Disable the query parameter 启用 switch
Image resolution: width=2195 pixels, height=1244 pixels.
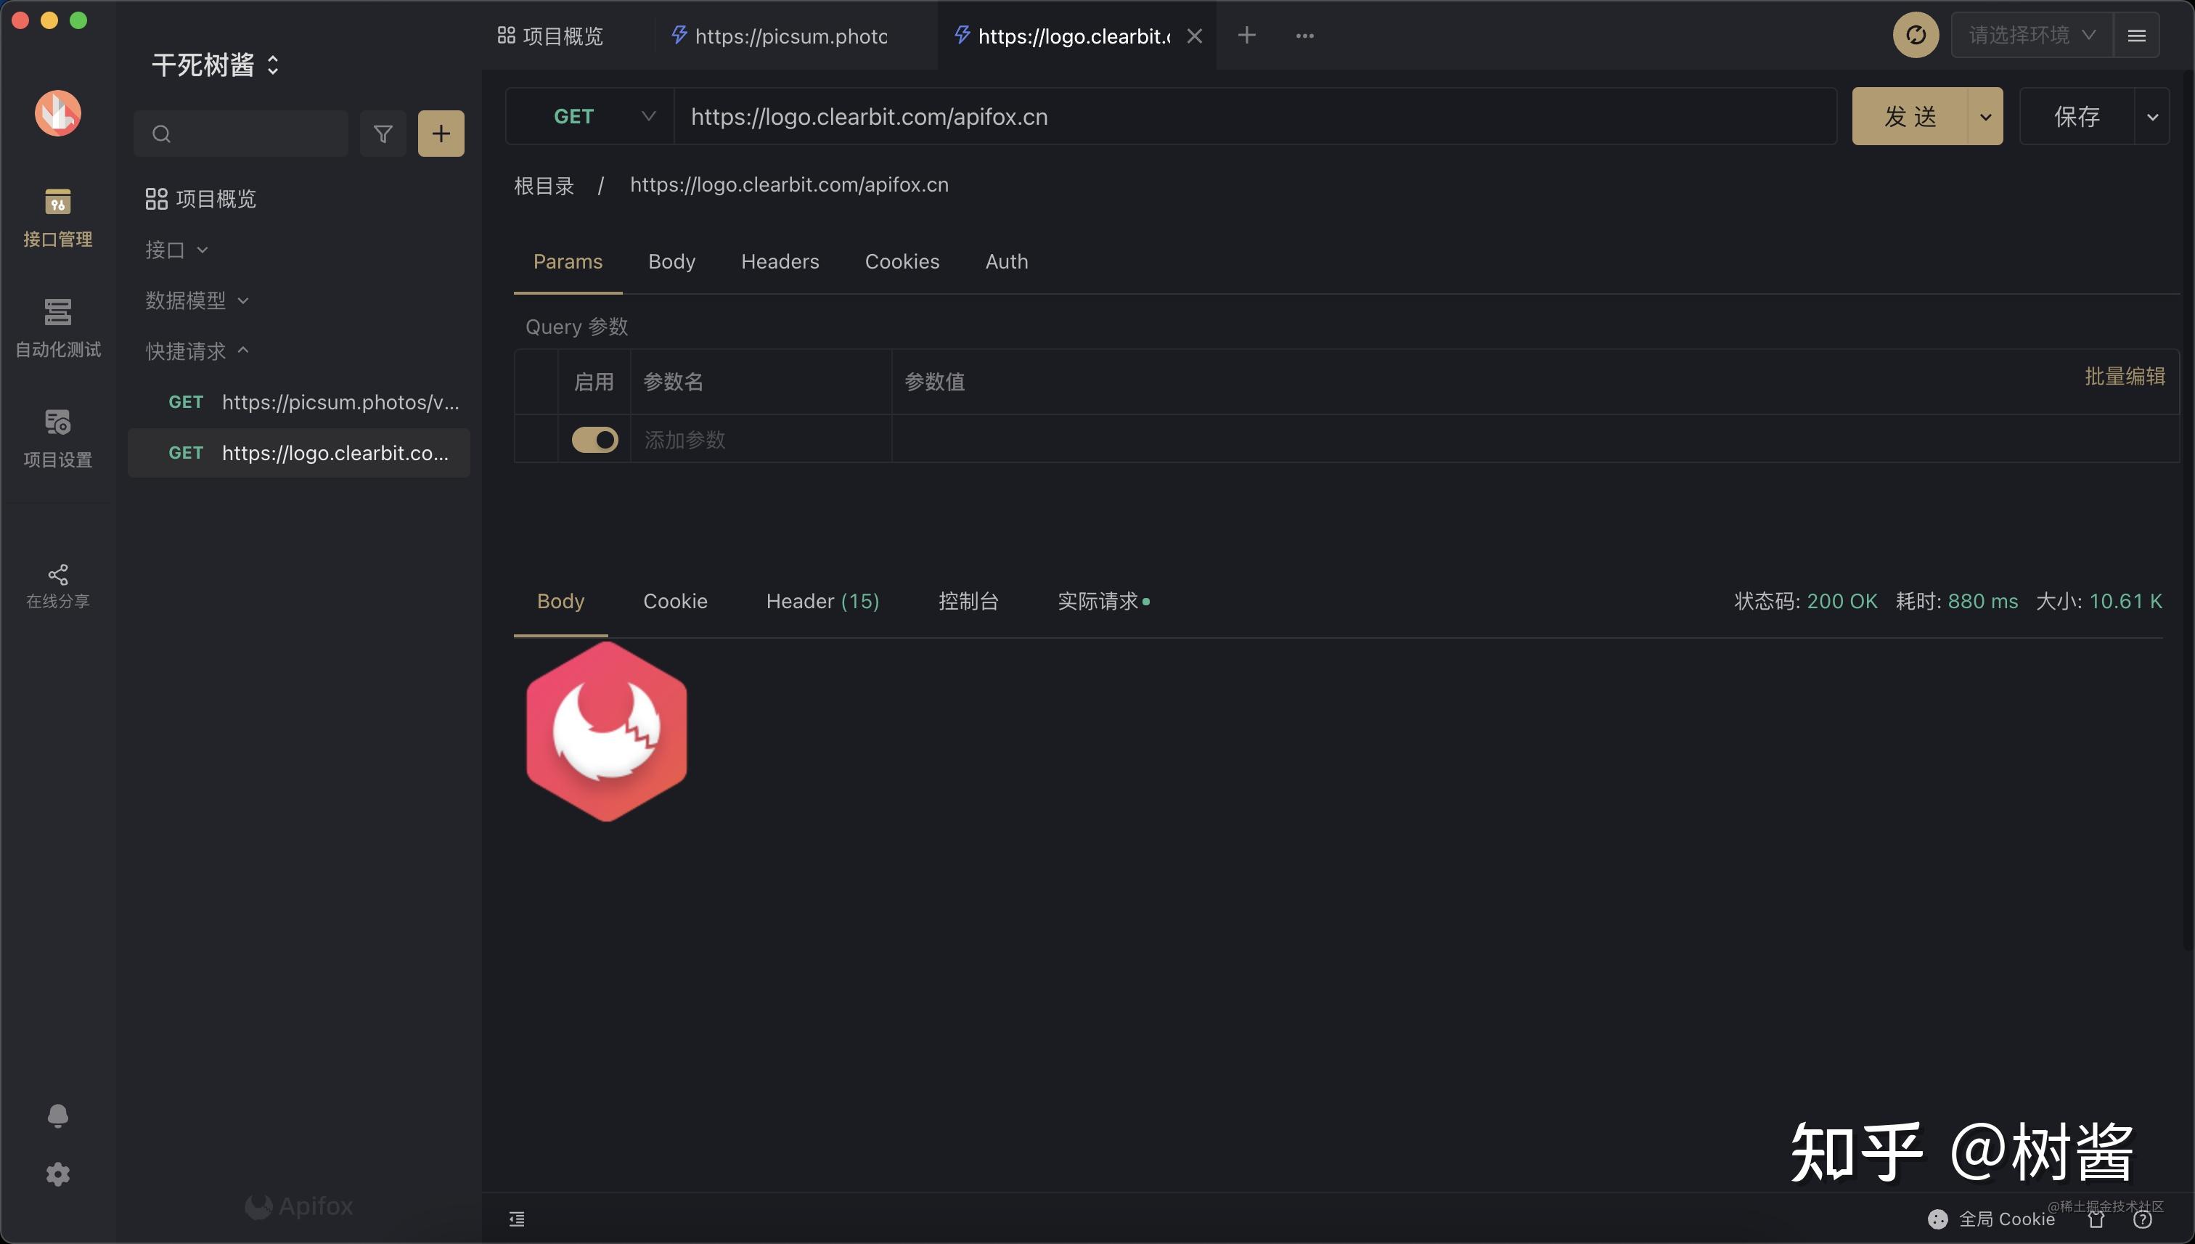593,439
